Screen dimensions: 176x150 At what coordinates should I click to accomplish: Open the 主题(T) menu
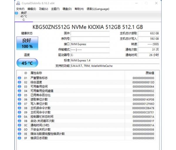[55, 9]
